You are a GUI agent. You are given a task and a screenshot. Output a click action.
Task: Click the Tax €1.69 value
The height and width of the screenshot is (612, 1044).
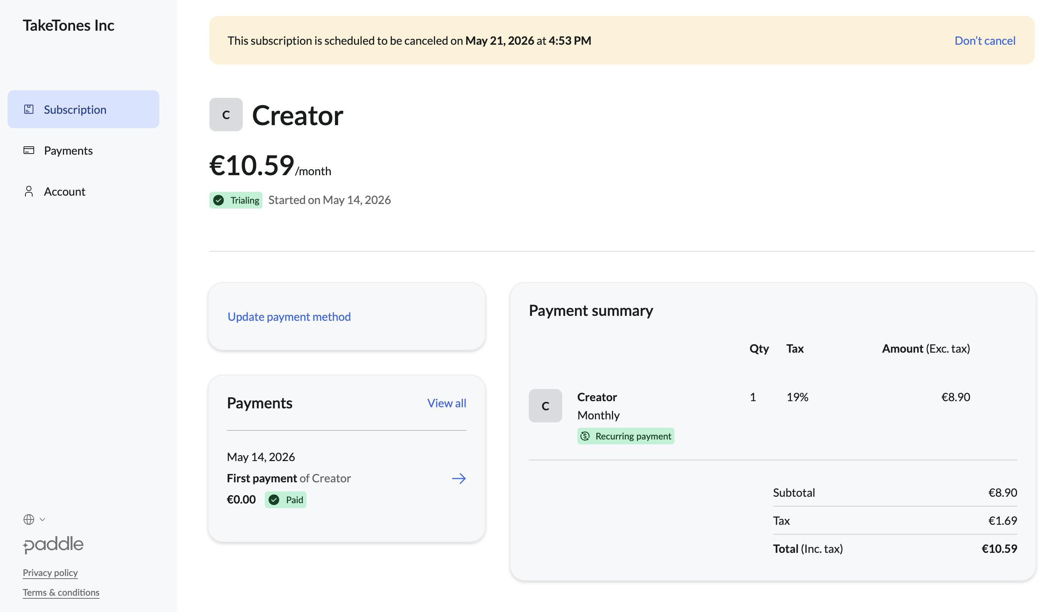click(x=1003, y=521)
